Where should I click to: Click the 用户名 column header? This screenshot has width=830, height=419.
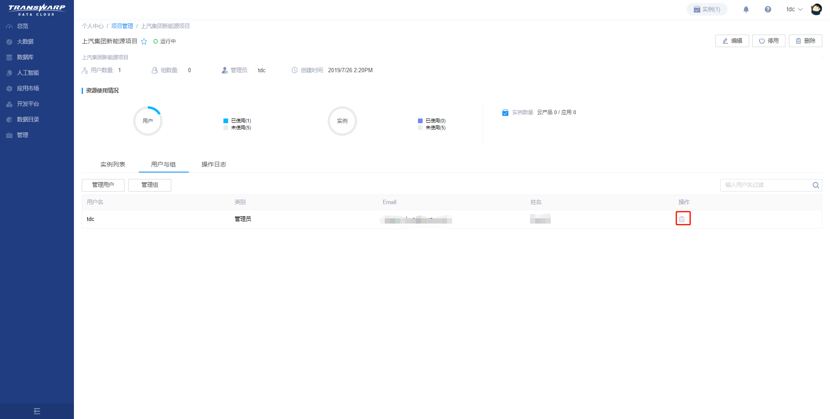95,202
